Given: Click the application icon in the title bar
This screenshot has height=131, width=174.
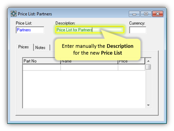Looking at the screenshot, I should (x=14, y=14).
